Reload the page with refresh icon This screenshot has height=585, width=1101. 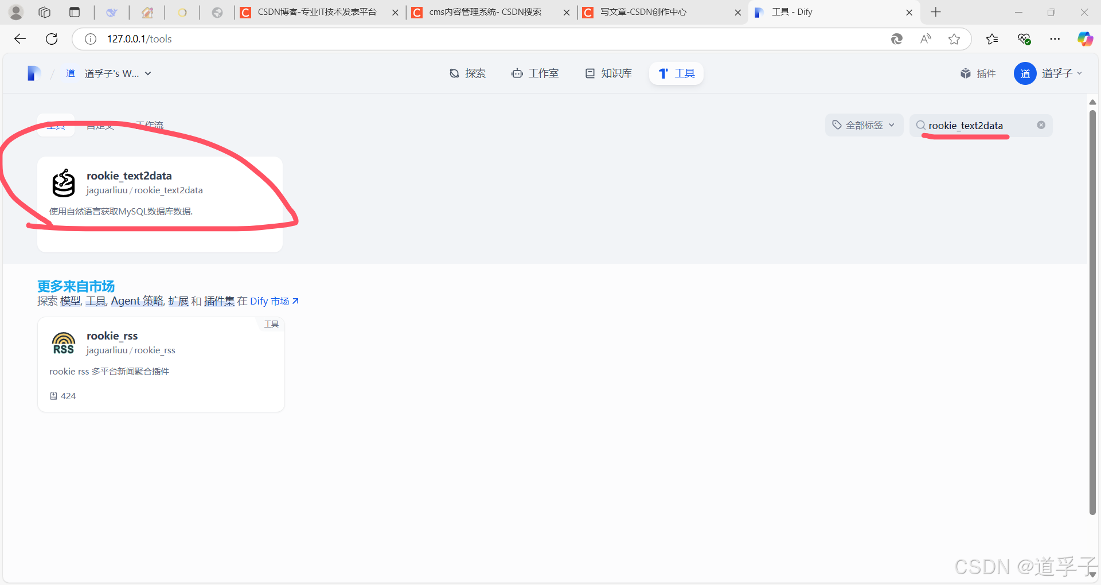click(52, 39)
